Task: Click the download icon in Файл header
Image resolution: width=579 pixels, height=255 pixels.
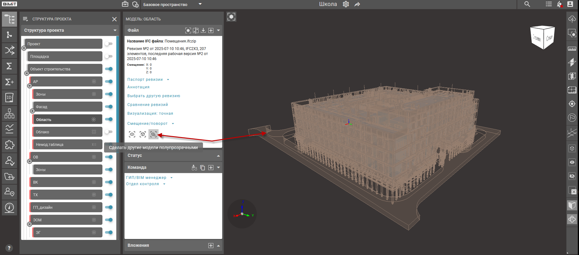Action: [x=203, y=30]
